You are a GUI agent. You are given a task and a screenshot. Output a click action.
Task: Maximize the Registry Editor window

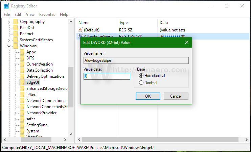click(227, 6)
